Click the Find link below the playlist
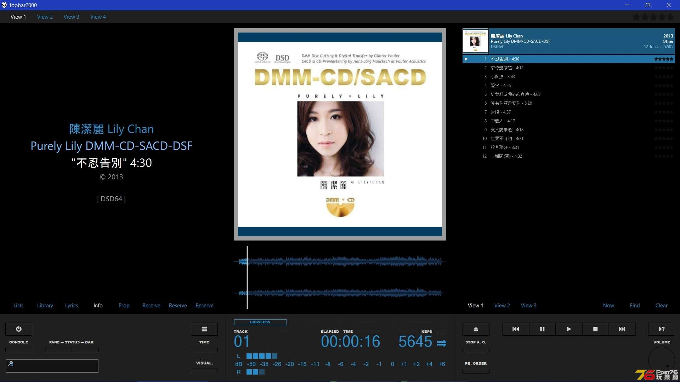 (635, 306)
